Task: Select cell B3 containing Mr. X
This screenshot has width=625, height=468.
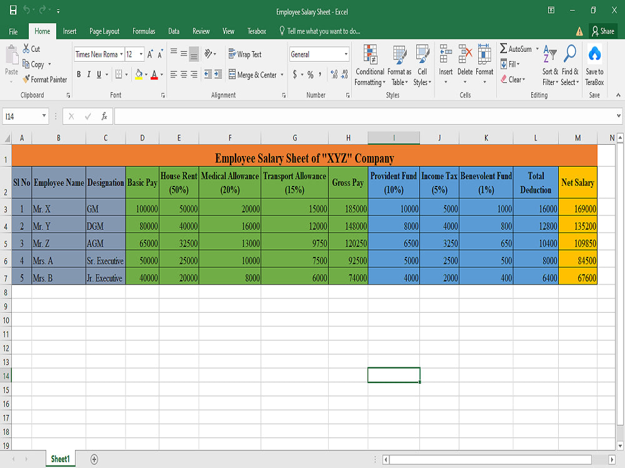Action: (59, 208)
